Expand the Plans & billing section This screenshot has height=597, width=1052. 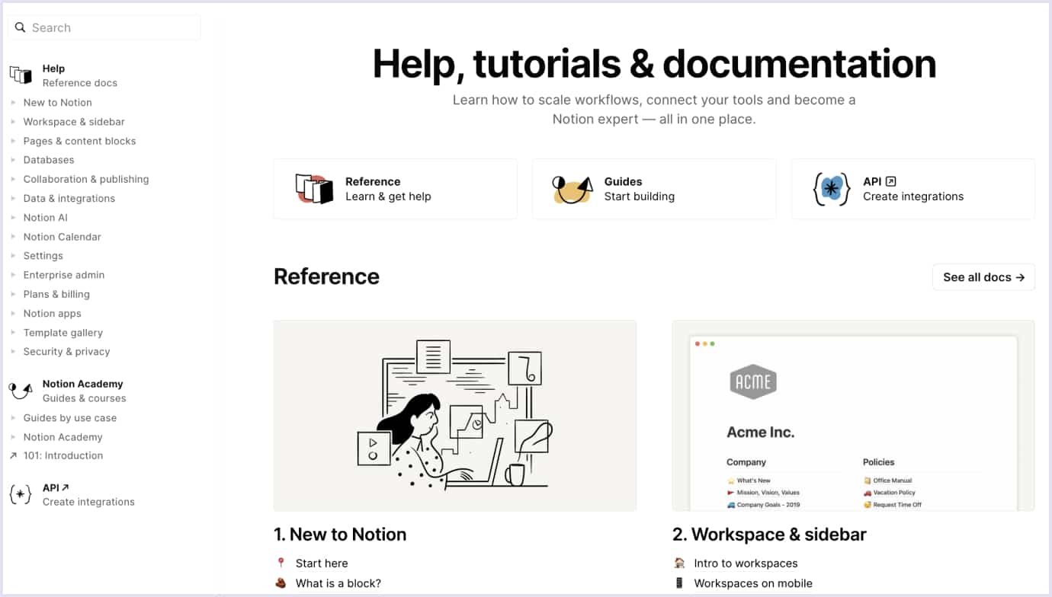[x=14, y=294]
